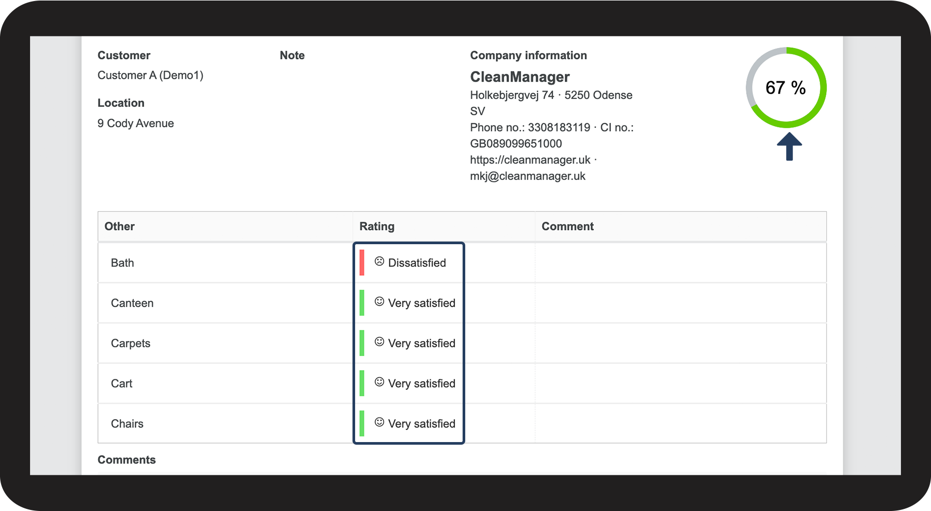Click the 67 % circular progress gauge
931x511 pixels.
coord(786,87)
